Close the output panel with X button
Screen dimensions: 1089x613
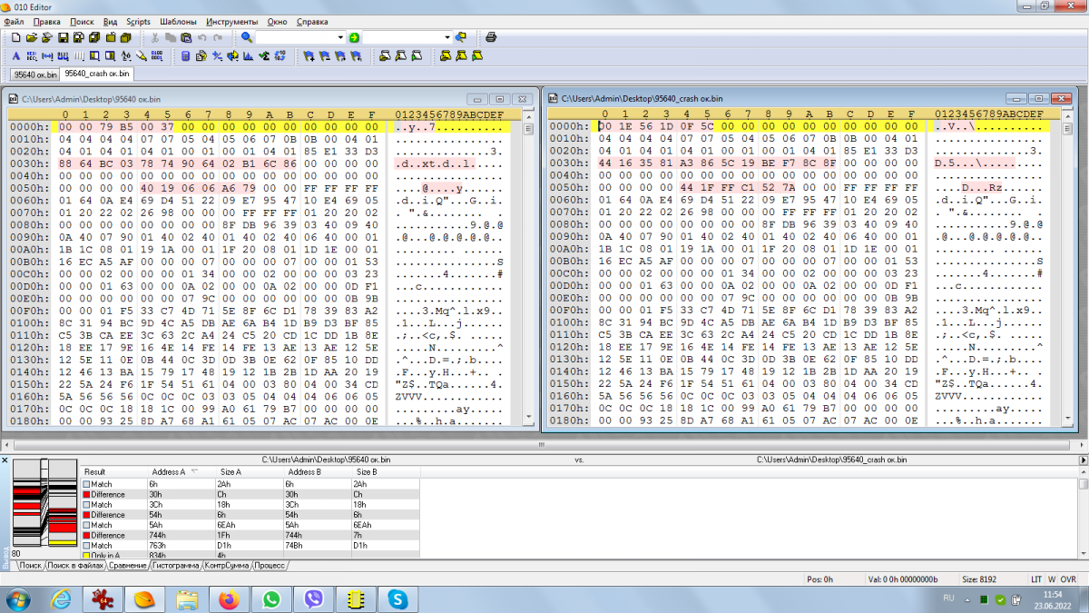[x=5, y=461]
